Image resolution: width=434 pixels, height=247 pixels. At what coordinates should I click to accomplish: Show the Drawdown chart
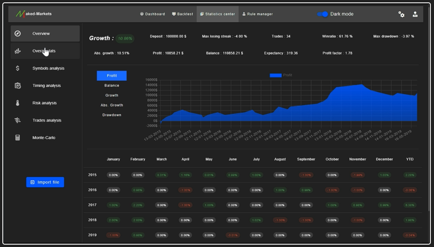tap(112, 115)
